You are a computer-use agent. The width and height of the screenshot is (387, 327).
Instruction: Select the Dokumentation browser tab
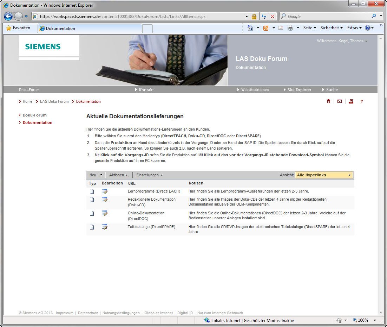[x=90, y=29]
